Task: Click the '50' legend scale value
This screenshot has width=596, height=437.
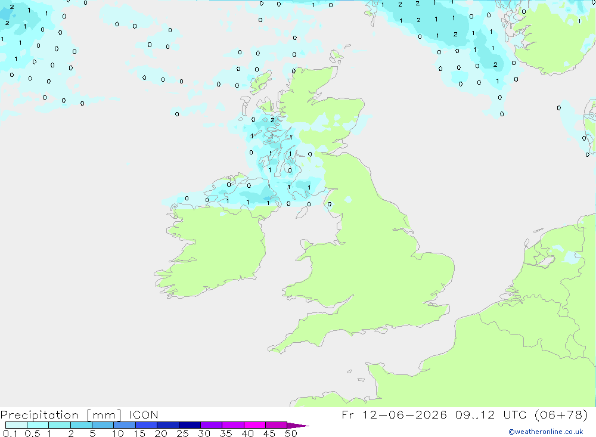Action: pyautogui.click(x=291, y=433)
